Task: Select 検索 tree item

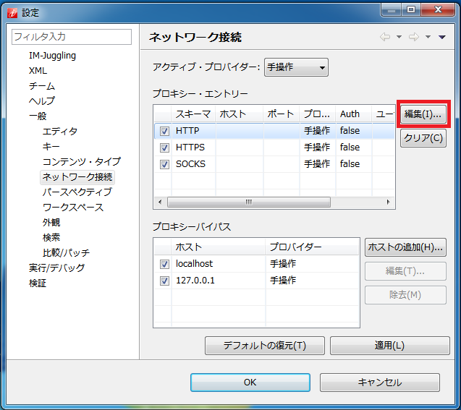Action: 51,238
